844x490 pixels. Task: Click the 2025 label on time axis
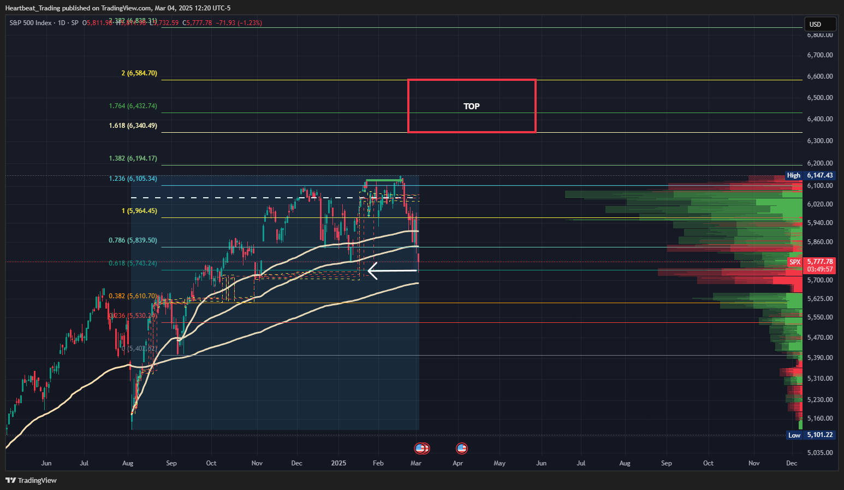[x=338, y=463]
